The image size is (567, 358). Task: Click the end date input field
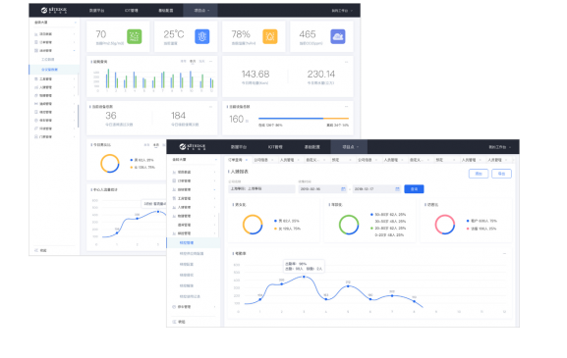click(x=376, y=189)
